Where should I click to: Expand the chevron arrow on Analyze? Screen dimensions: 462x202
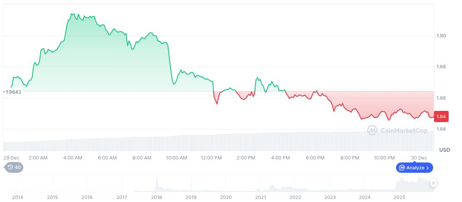(428, 168)
